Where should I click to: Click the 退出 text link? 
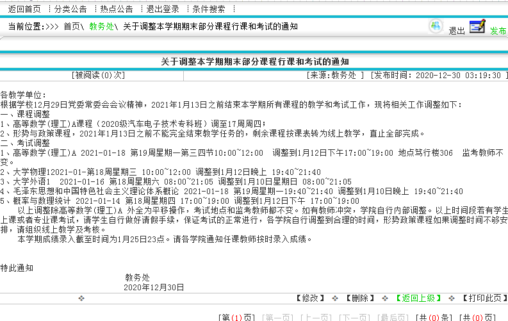click(x=456, y=31)
